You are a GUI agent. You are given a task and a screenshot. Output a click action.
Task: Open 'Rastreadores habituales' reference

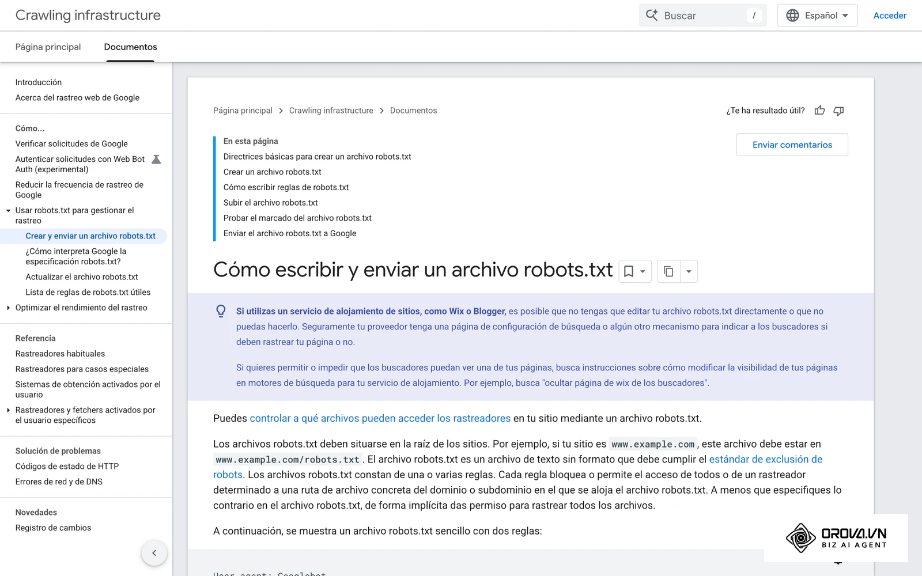pyautogui.click(x=60, y=354)
